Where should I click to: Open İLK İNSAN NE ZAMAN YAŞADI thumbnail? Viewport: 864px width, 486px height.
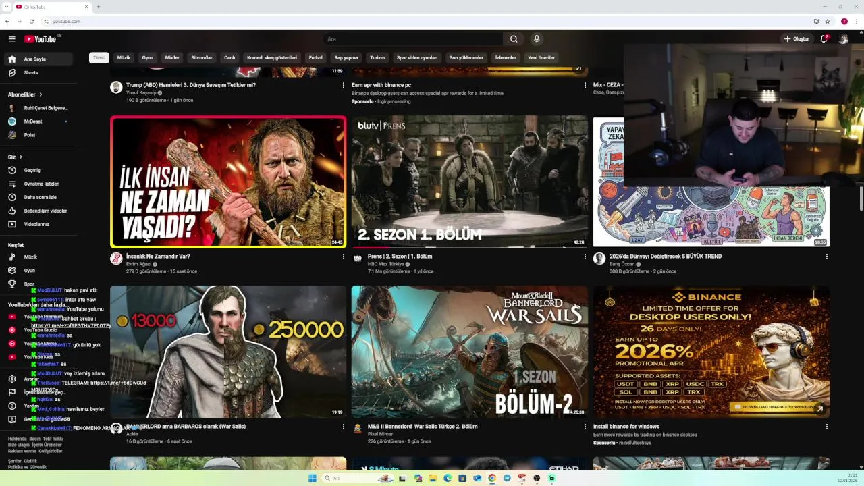[x=228, y=182]
